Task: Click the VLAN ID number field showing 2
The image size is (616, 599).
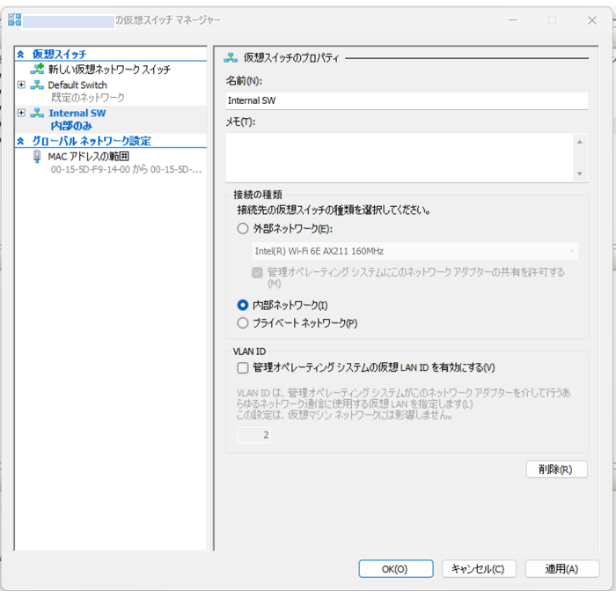Action: (253, 434)
